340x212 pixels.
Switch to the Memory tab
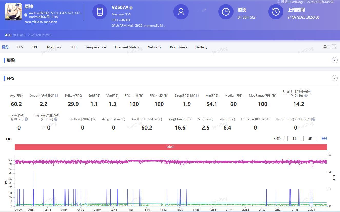(x=54, y=47)
